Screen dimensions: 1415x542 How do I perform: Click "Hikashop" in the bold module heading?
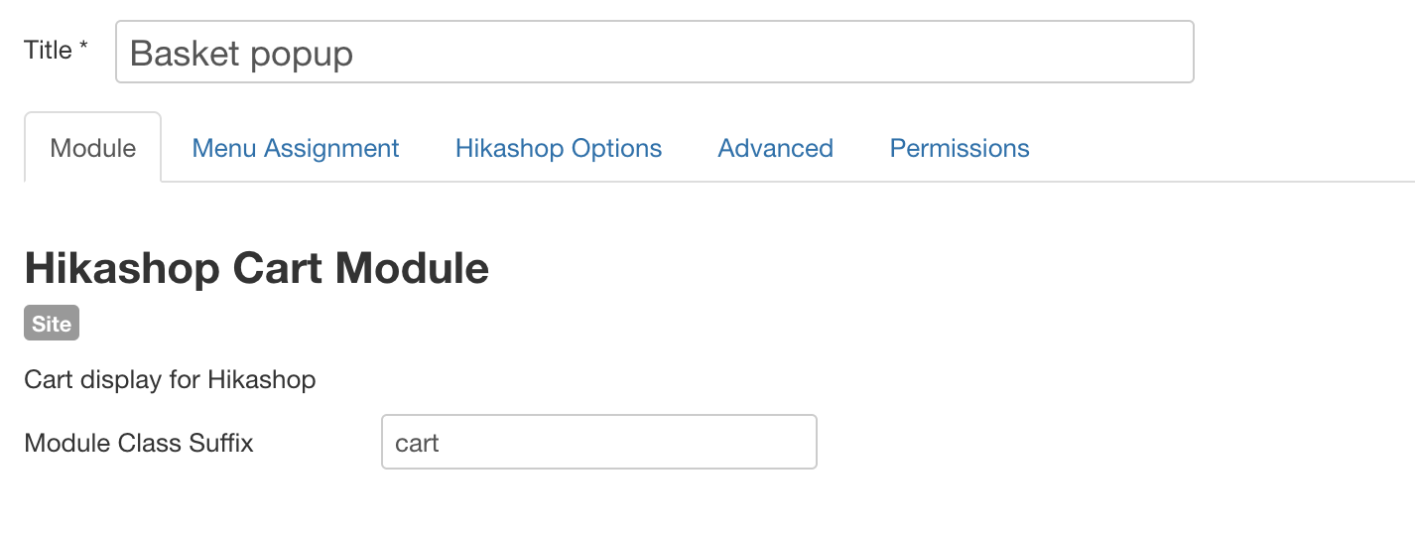click(x=122, y=268)
